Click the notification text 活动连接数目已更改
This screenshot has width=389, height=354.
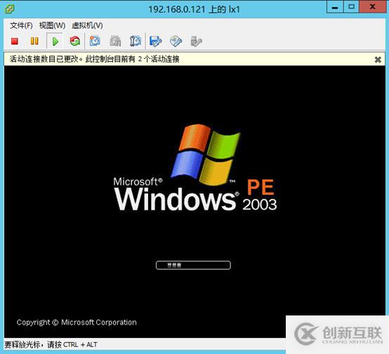(x=44, y=59)
